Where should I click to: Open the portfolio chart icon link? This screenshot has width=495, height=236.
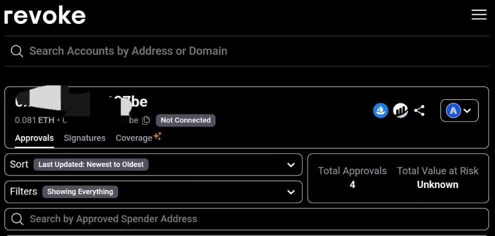[x=400, y=110]
